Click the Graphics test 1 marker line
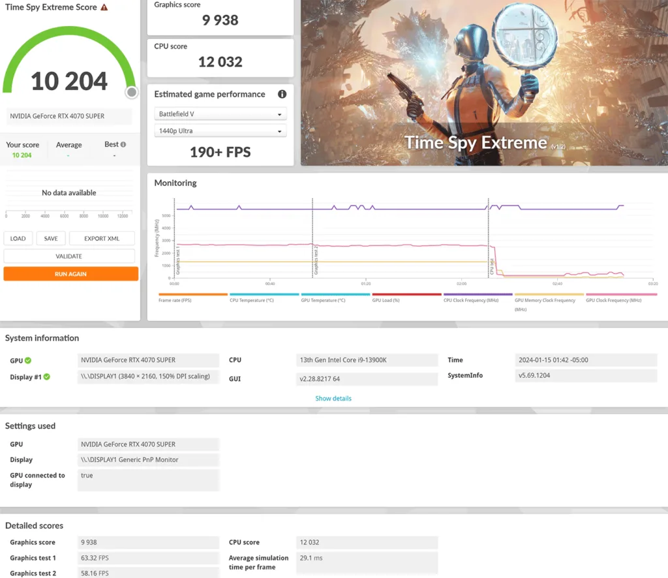 175,237
